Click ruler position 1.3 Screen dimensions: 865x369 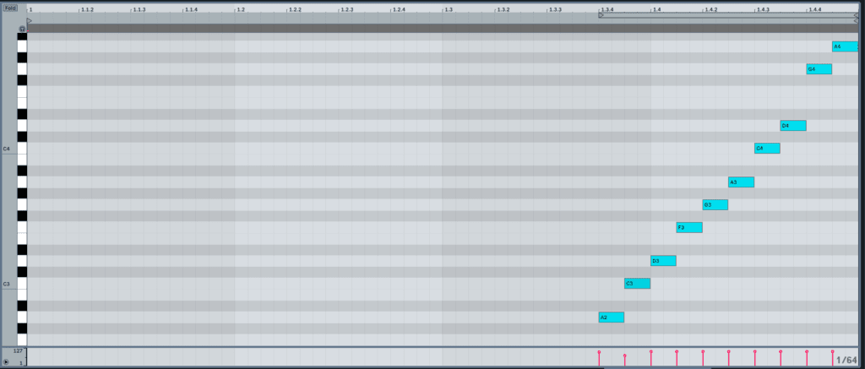point(449,10)
